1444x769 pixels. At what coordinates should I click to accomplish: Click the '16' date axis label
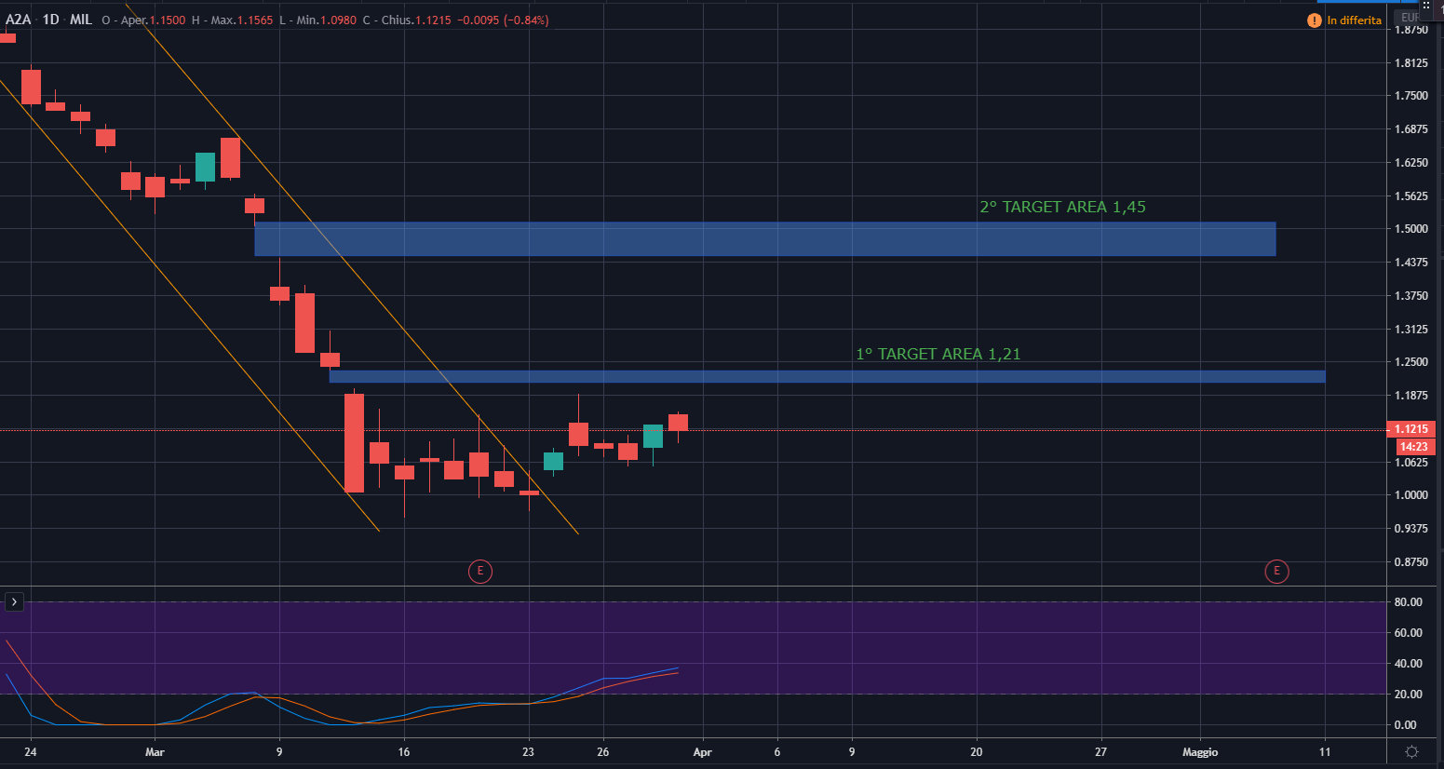404,751
